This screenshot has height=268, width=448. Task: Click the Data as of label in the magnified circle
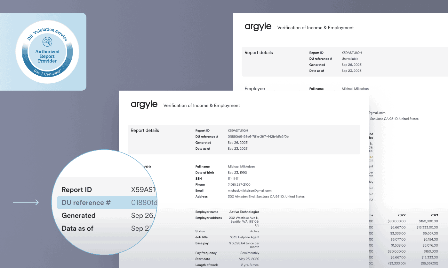77,228
